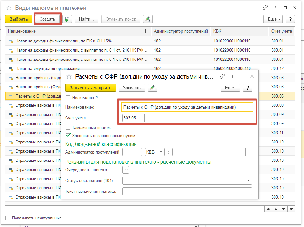
Task: Copy link icon in Расчеты с СФР dialog
Action: pyautogui.click(x=222, y=76)
